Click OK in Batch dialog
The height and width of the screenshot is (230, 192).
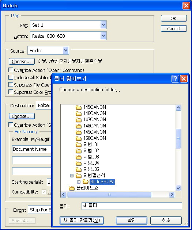(x=174, y=18)
